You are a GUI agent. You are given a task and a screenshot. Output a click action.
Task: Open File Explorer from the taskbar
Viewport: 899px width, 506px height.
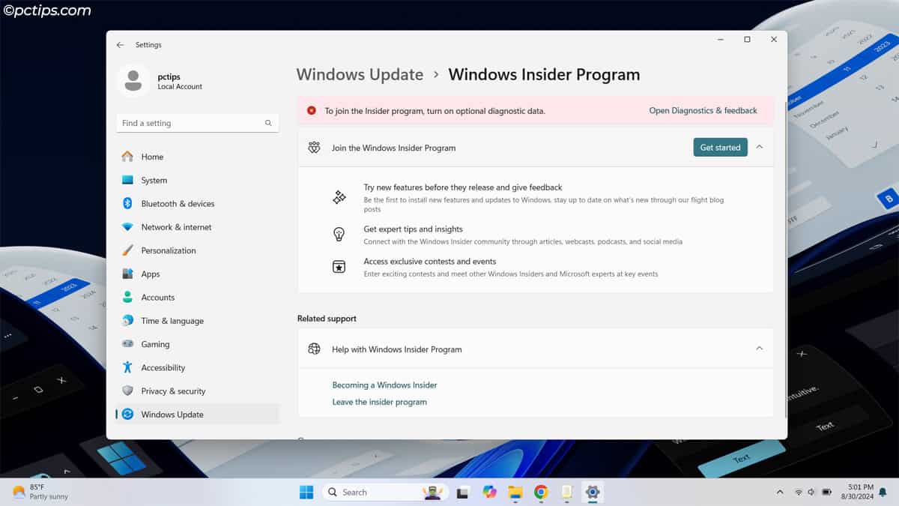514,492
